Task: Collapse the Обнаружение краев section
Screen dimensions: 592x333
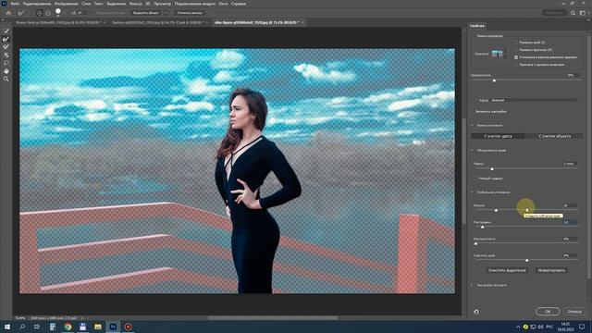Action: tap(473, 150)
